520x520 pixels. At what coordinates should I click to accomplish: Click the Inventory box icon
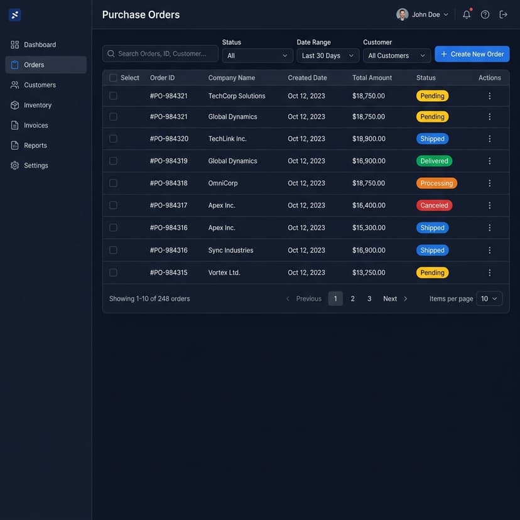pos(14,105)
